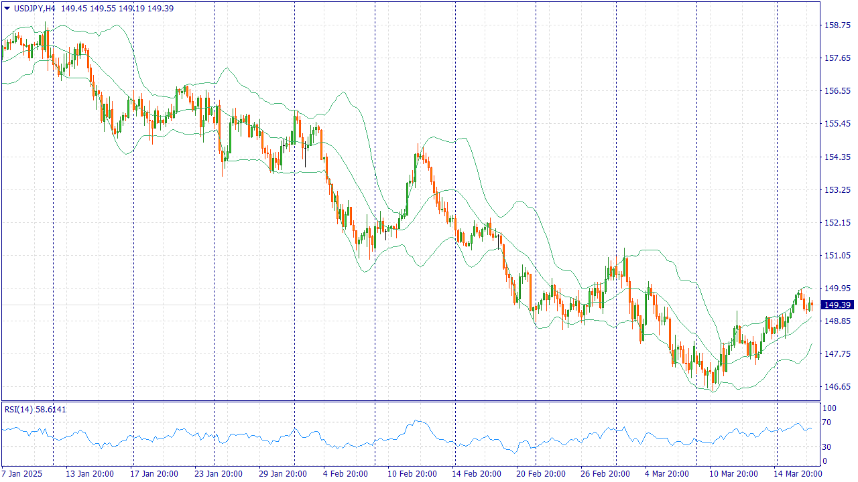Click the 13 Jan 20:00 time label
The height and width of the screenshot is (482, 858).
tap(89, 474)
